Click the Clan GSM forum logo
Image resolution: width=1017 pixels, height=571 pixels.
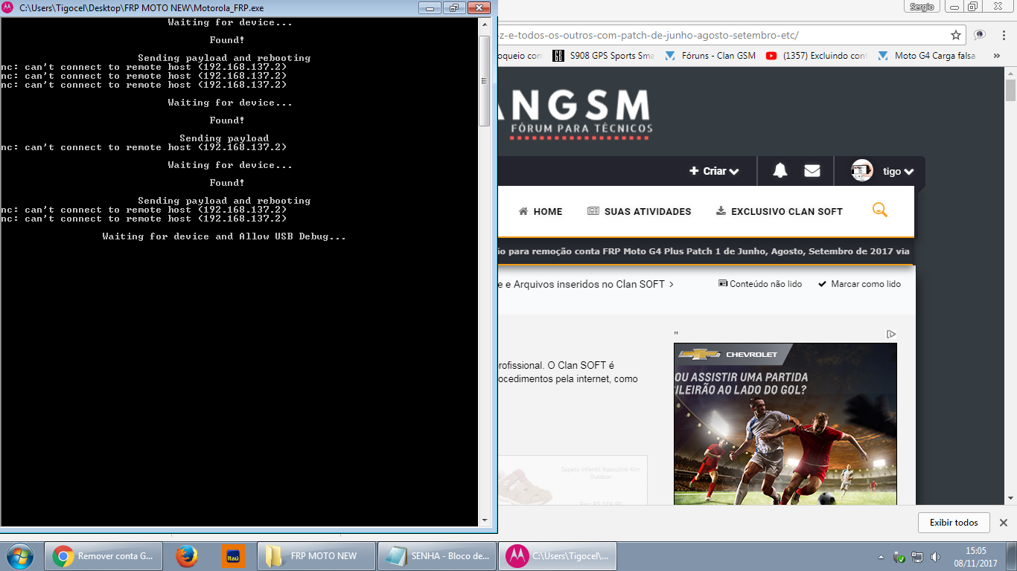click(x=575, y=114)
